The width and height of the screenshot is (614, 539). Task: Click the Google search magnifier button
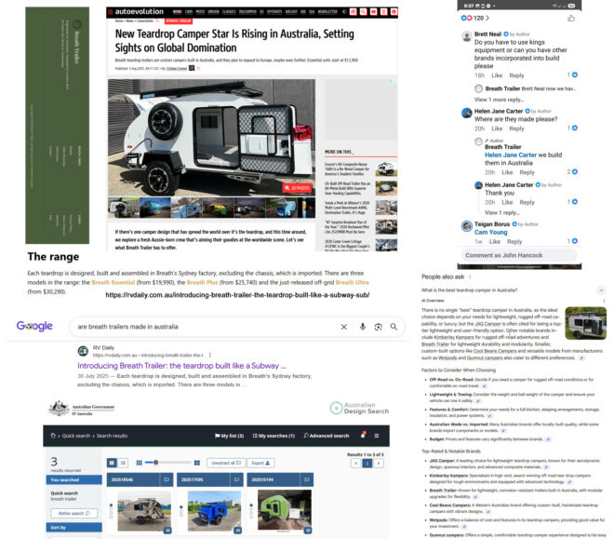(394, 327)
